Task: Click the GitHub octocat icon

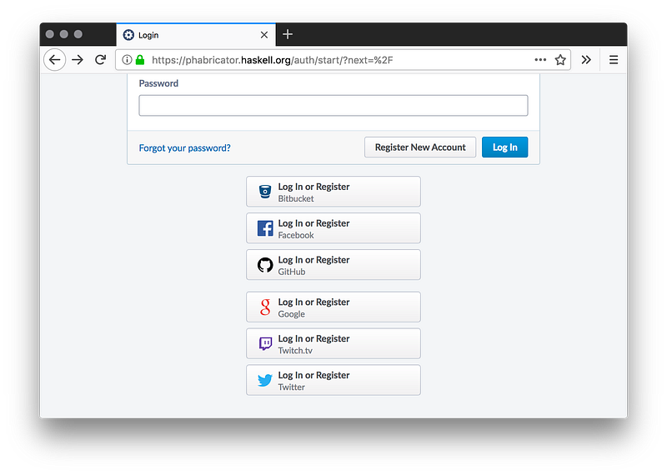Action: coord(265,265)
